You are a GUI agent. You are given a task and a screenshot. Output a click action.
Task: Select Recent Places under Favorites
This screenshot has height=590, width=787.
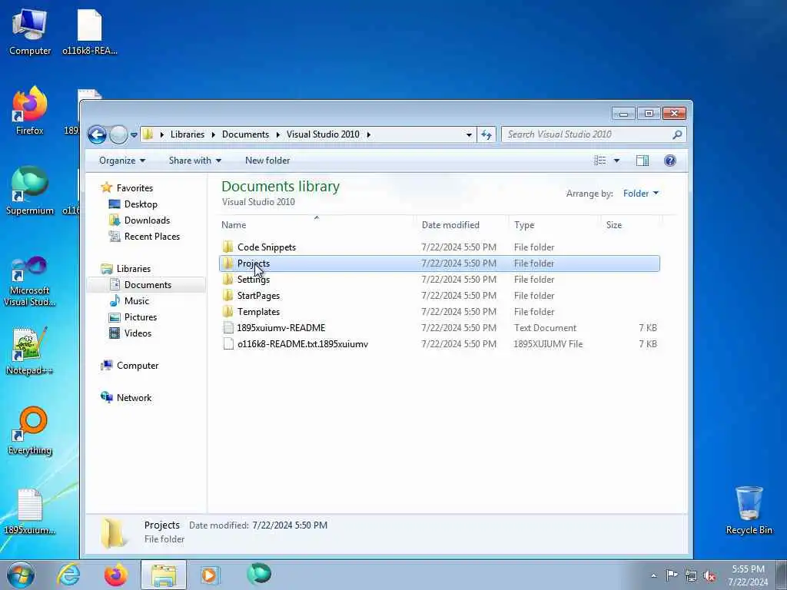[x=151, y=237]
